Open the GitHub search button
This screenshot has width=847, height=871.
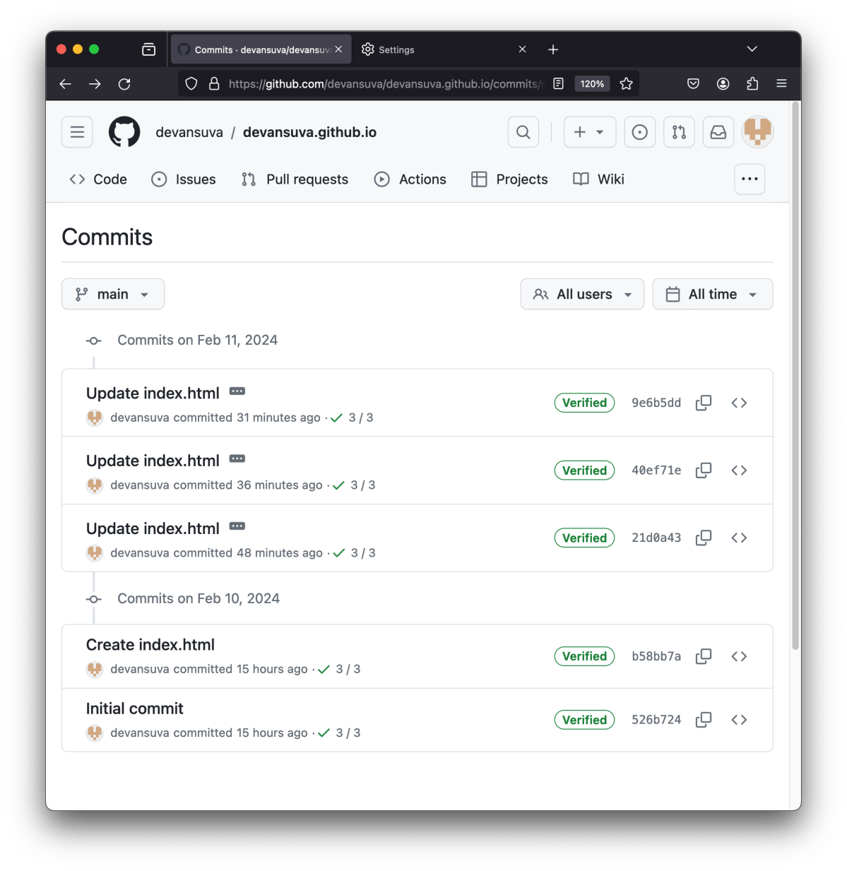523,132
